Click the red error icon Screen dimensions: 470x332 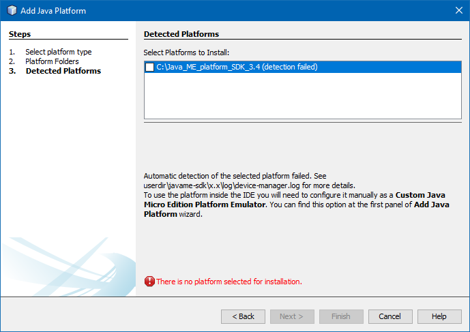click(x=149, y=282)
